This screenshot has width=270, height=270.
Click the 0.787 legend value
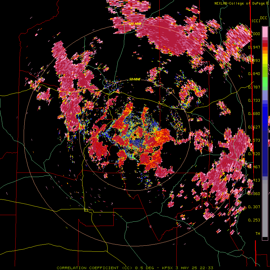254,87
